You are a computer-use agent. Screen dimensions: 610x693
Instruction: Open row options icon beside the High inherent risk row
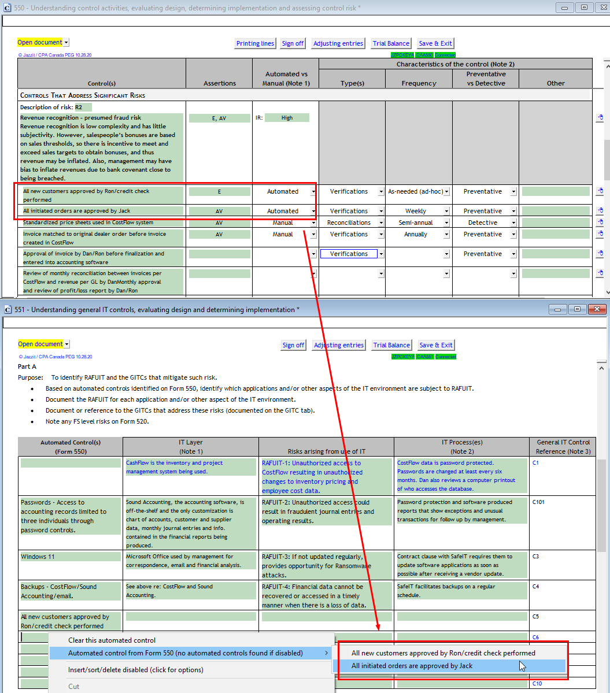[x=600, y=118]
